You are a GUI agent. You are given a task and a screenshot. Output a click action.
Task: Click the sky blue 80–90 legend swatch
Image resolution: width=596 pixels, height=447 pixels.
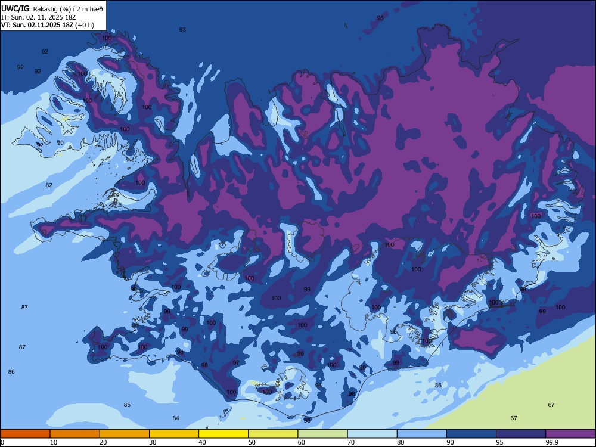pos(422,434)
